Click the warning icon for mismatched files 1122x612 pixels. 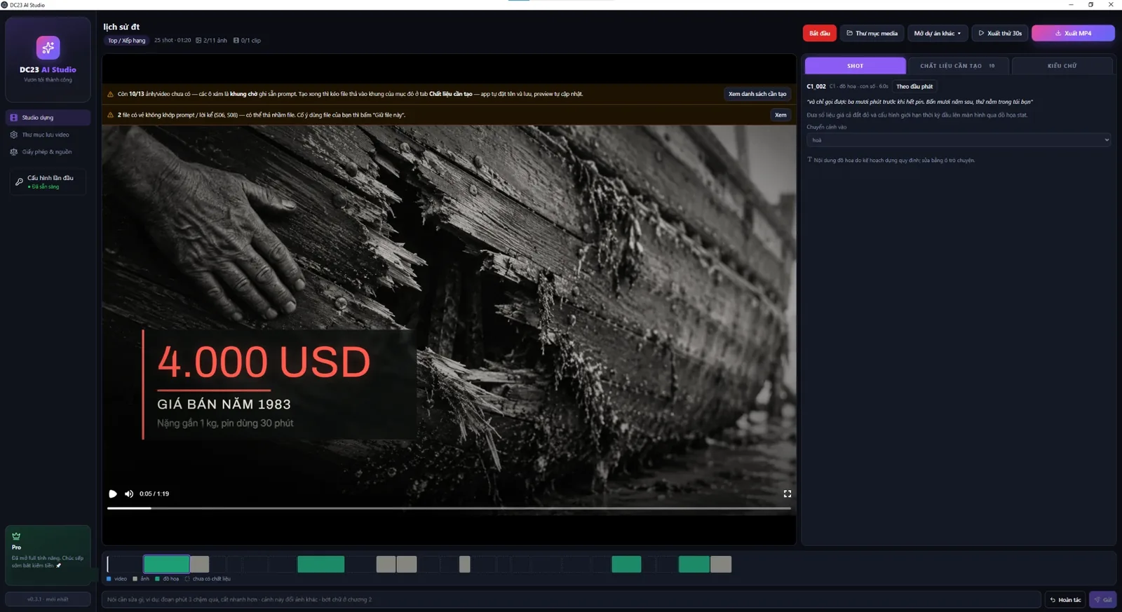pos(110,115)
